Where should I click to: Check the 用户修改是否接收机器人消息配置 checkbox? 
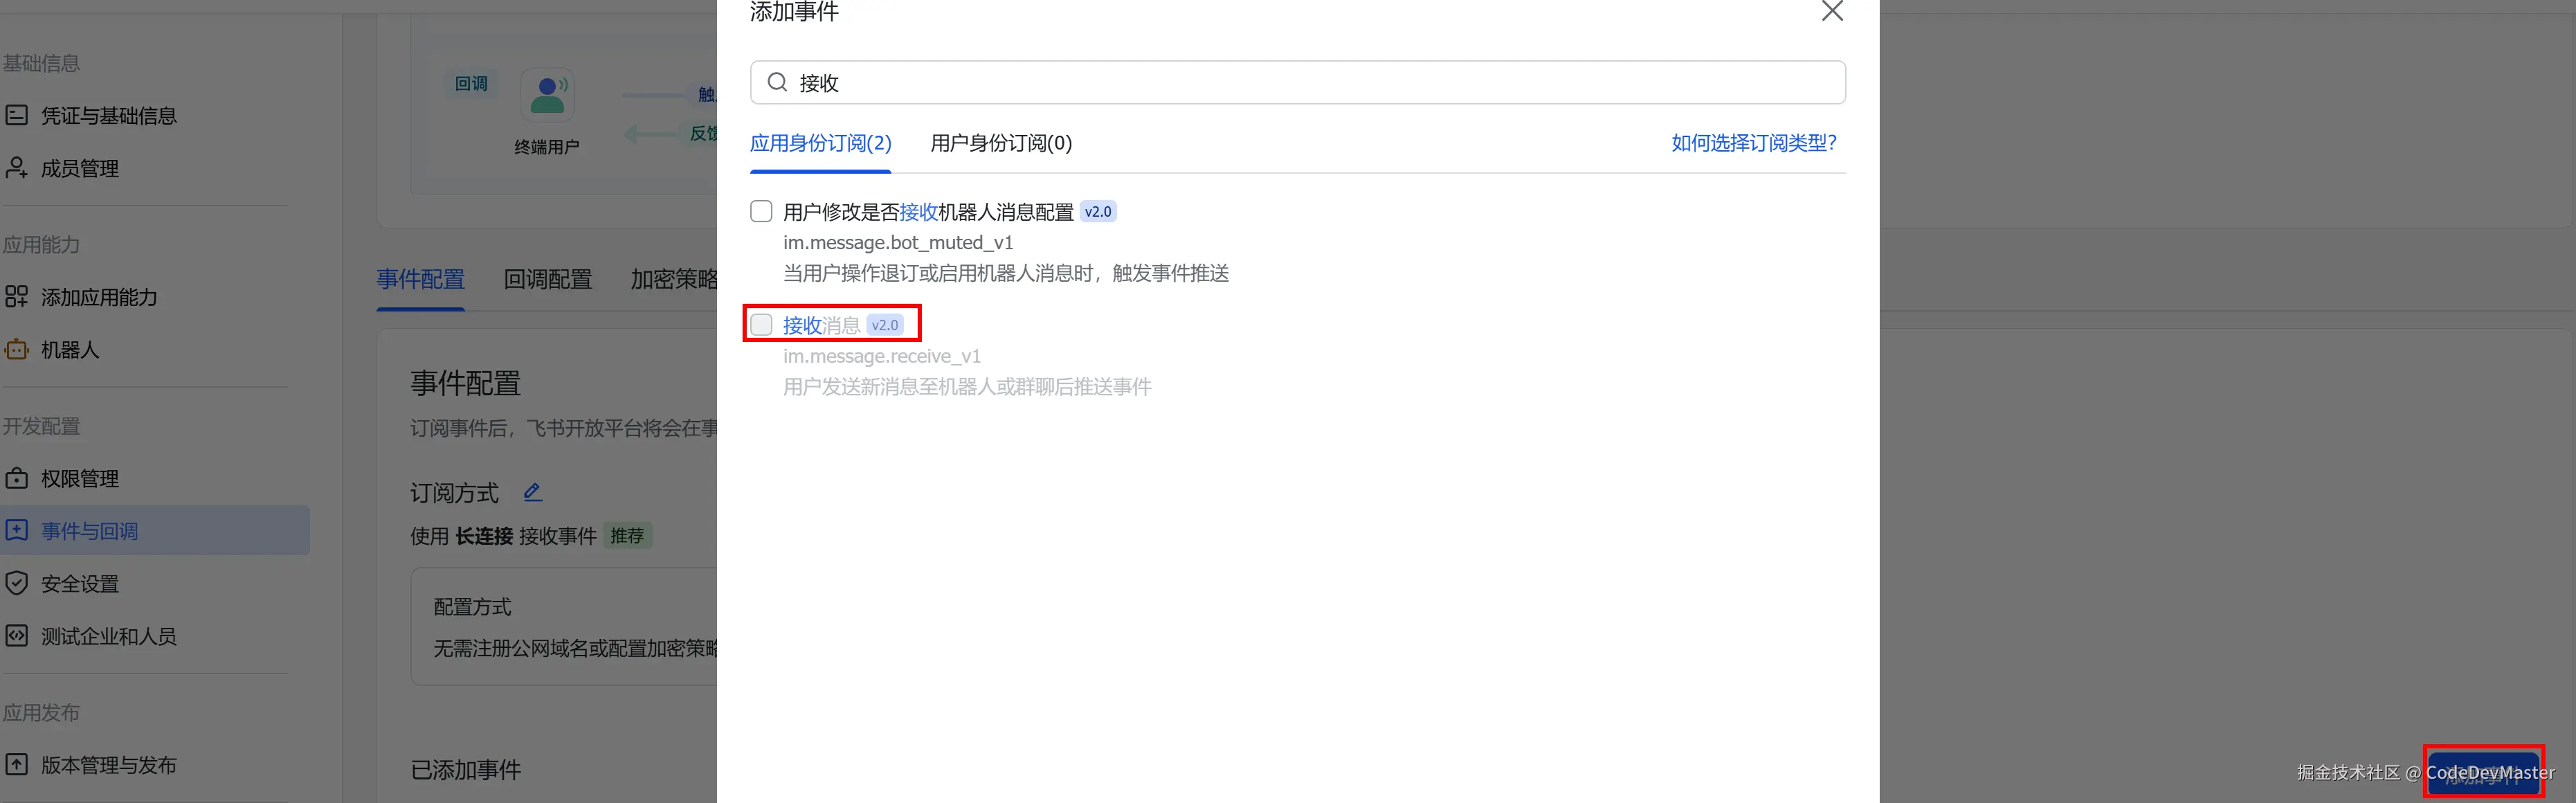761,211
